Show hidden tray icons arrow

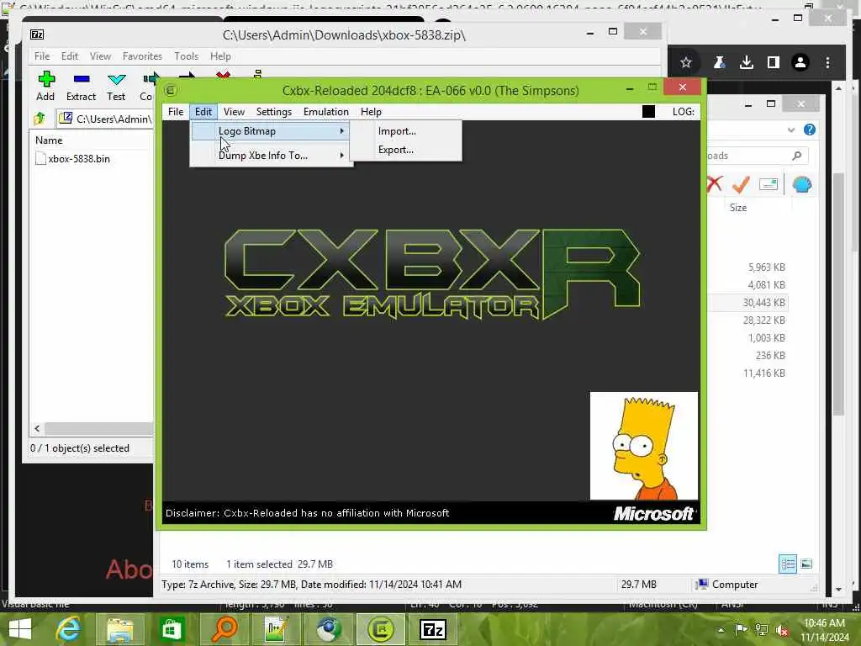point(721,630)
